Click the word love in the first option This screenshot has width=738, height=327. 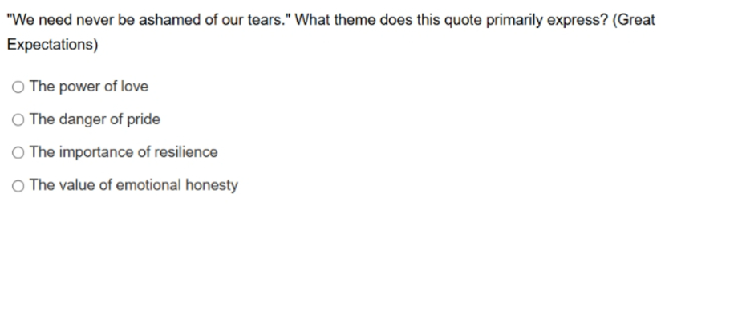135,87
